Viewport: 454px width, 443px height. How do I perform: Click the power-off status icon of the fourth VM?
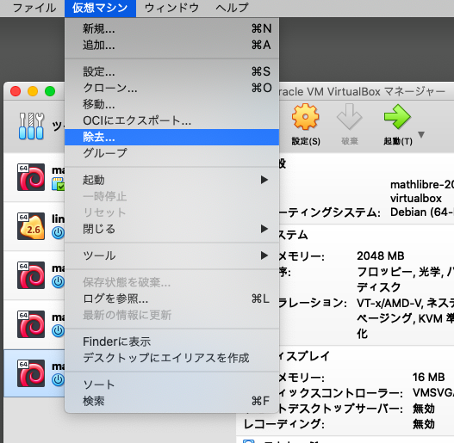pos(58,331)
